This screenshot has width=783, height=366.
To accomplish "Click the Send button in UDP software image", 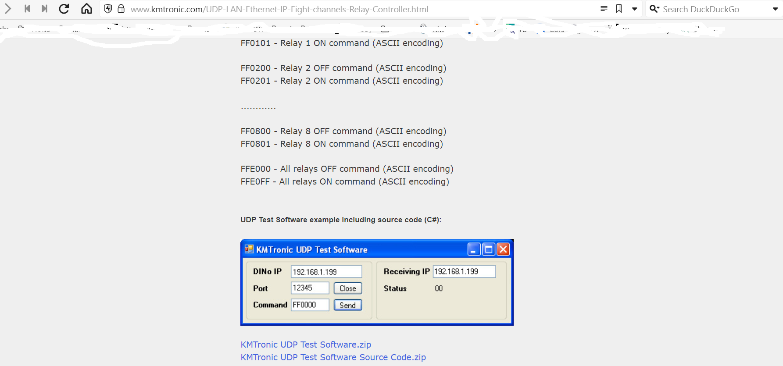I will tap(348, 305).
